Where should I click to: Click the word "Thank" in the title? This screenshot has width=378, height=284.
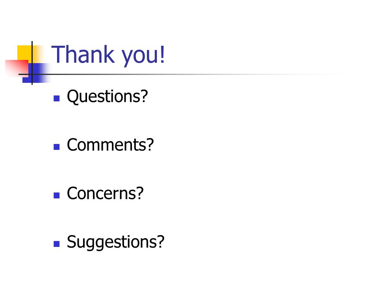[x=83, y=54]
